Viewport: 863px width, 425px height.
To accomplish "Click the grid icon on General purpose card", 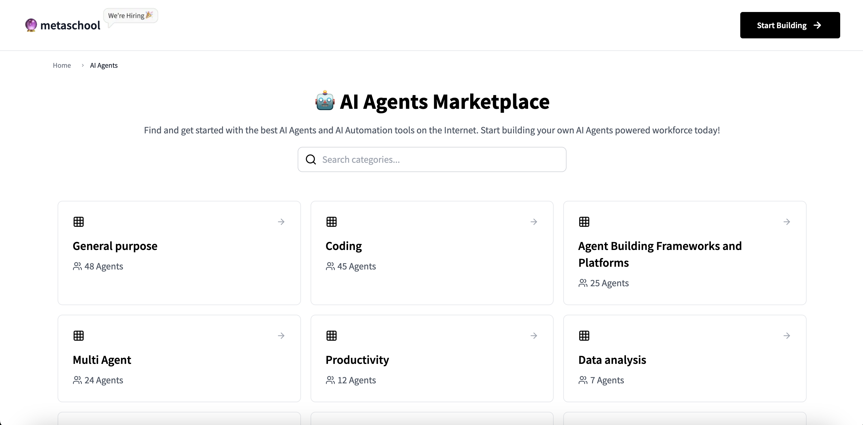I will click(78, 222).
